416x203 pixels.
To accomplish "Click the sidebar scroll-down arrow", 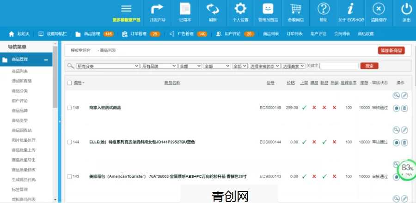I will click(55, 200).
